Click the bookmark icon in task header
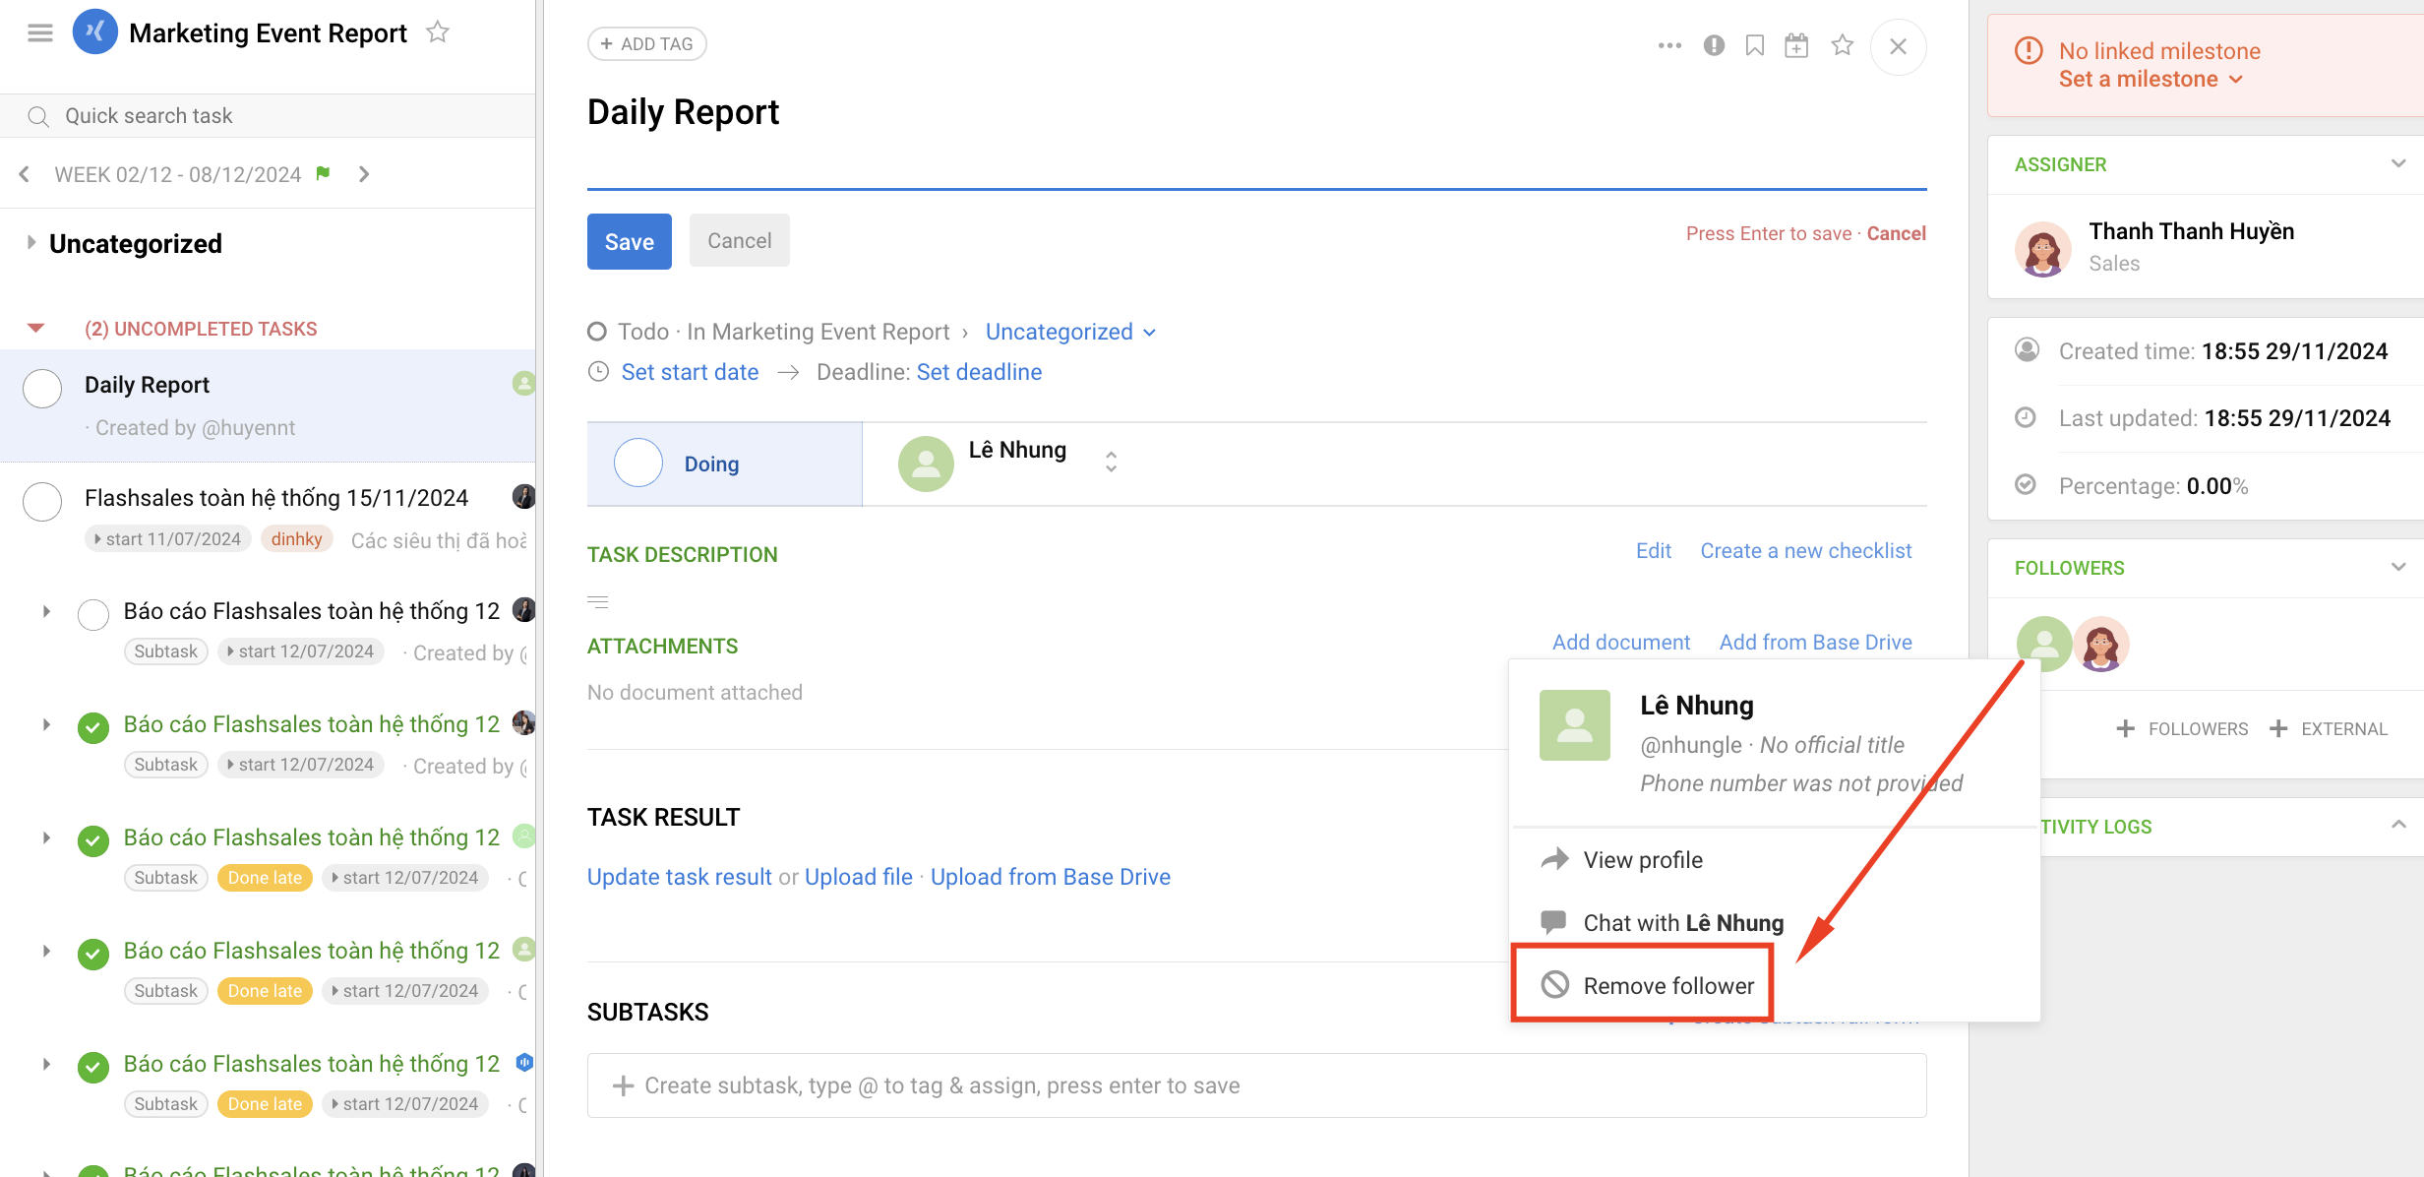2424x1177 pixels. tap(1755, 45)
